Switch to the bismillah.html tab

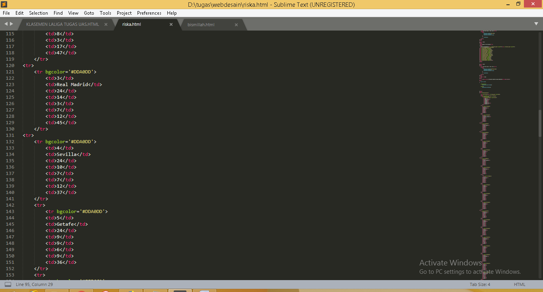coord(201,25)
